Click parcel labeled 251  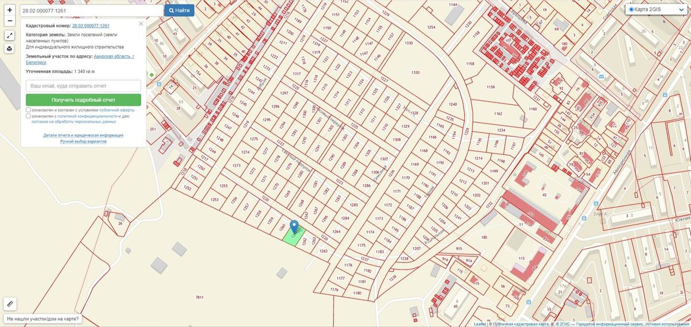click(x=153, y=129)
